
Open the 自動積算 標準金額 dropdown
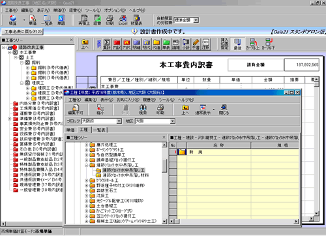(196, 20)
